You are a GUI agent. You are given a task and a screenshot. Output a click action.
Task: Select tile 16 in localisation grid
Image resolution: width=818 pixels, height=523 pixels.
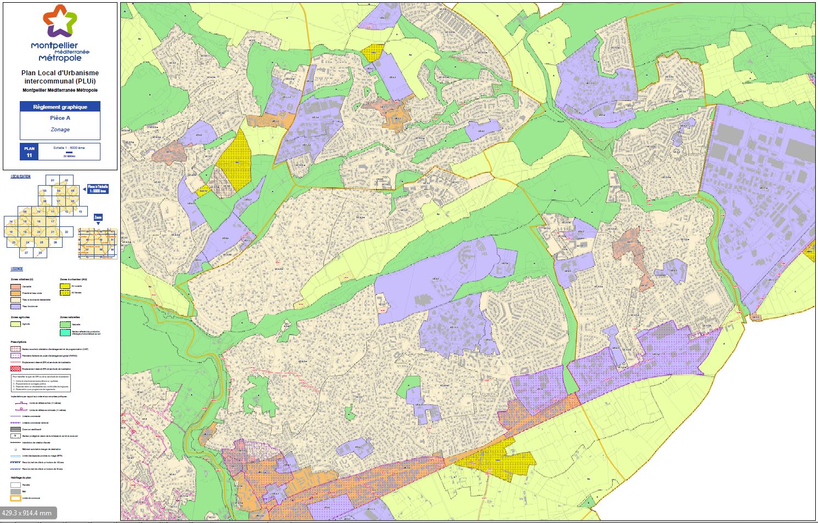coord(38,221)
